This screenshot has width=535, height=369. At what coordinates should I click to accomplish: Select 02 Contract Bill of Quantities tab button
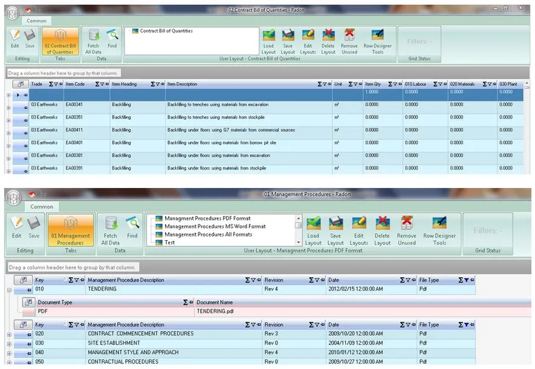[x=60, y=41]
